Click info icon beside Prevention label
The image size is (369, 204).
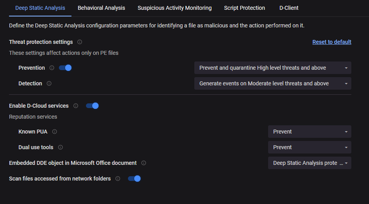[52, 68]
